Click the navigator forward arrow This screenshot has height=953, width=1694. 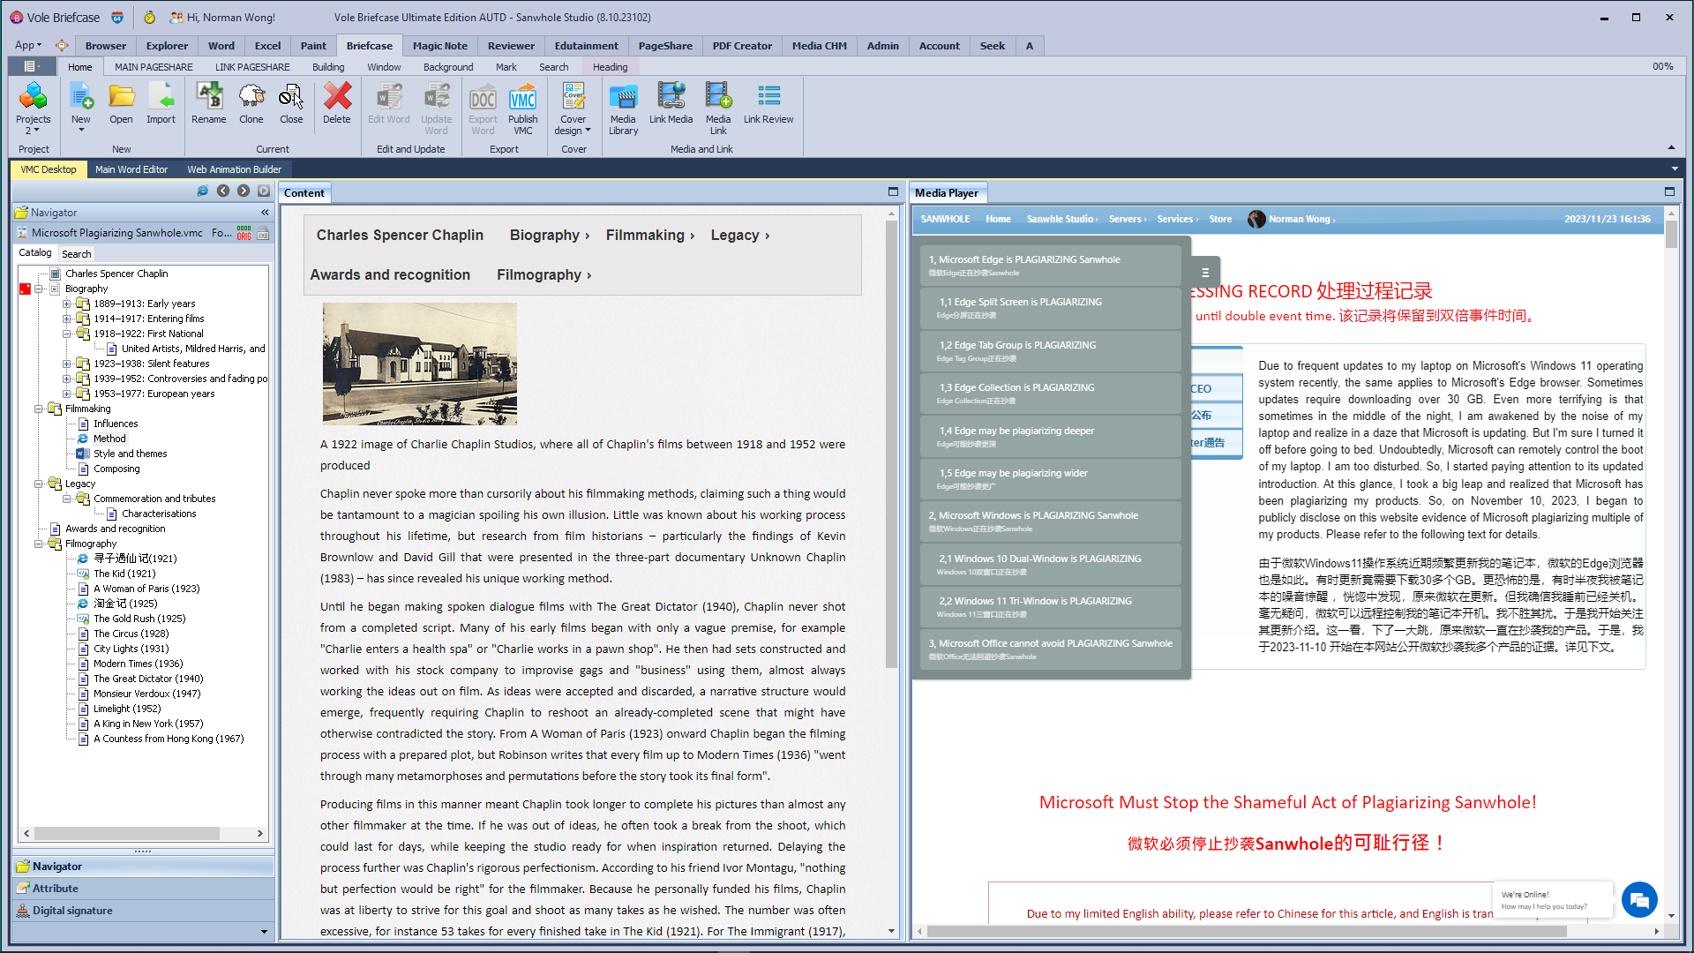pyautogui.click(x=244, y=191)
